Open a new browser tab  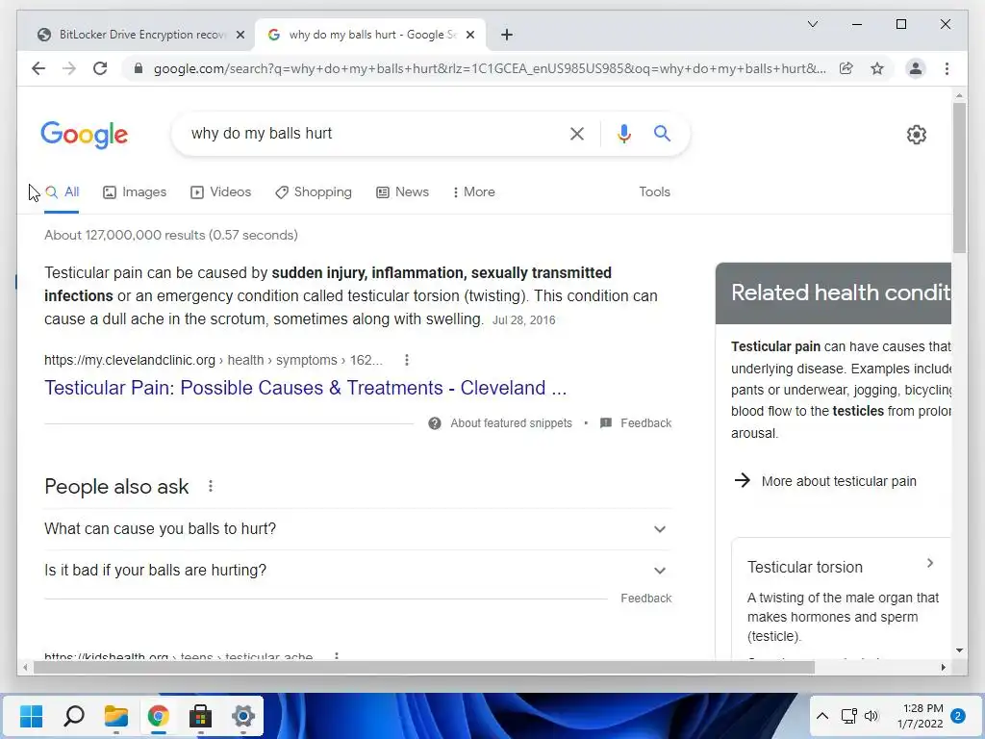[x=507, y=35]
